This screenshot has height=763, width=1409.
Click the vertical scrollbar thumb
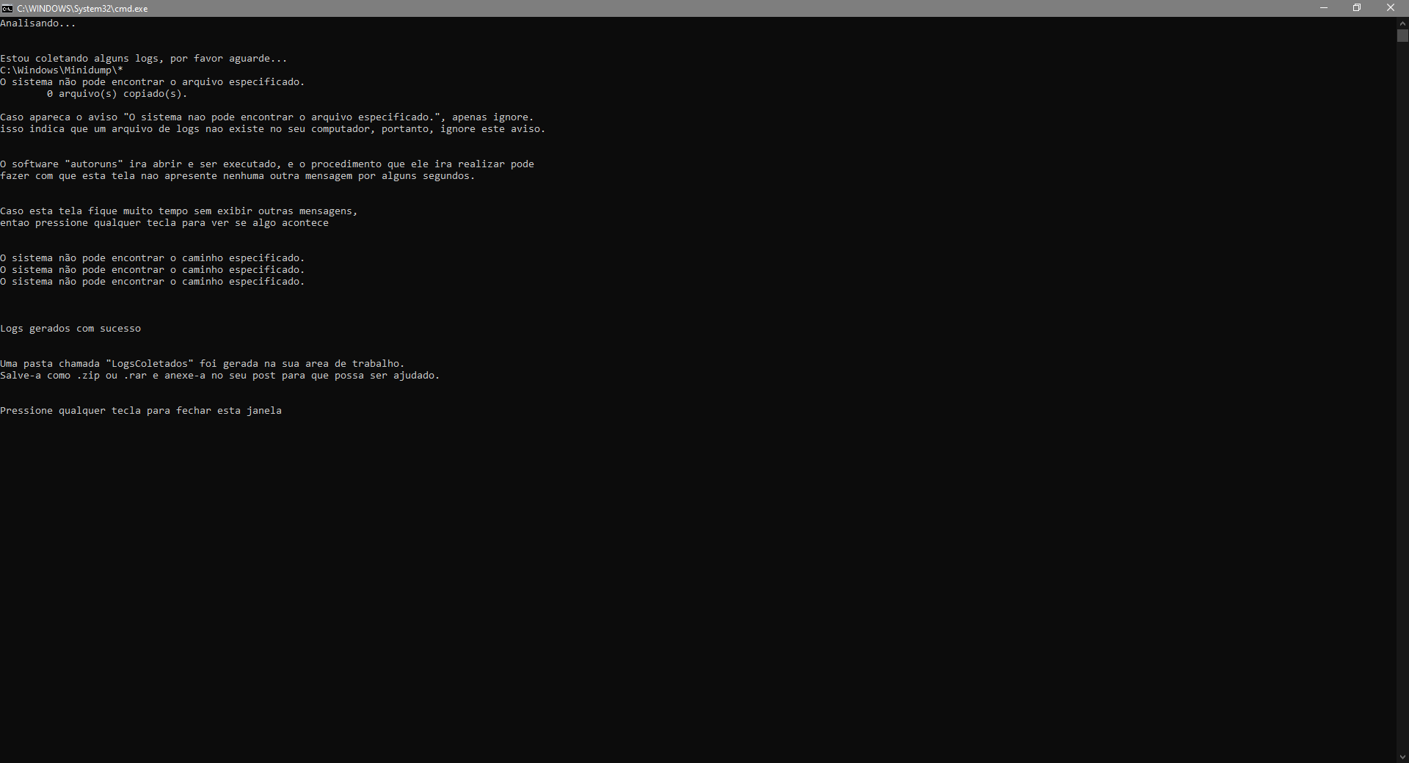(1402, 36)
